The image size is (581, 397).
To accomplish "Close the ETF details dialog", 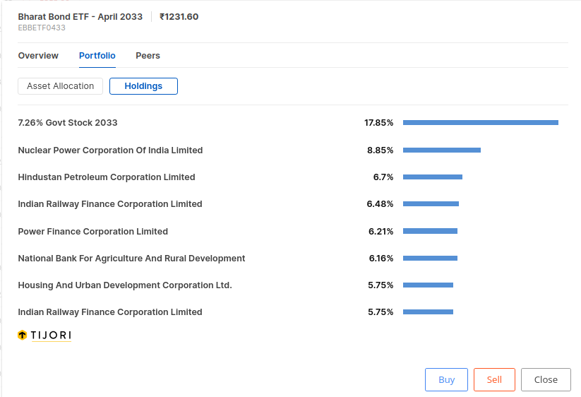I will pyautogui.click(x=546, y=379).
